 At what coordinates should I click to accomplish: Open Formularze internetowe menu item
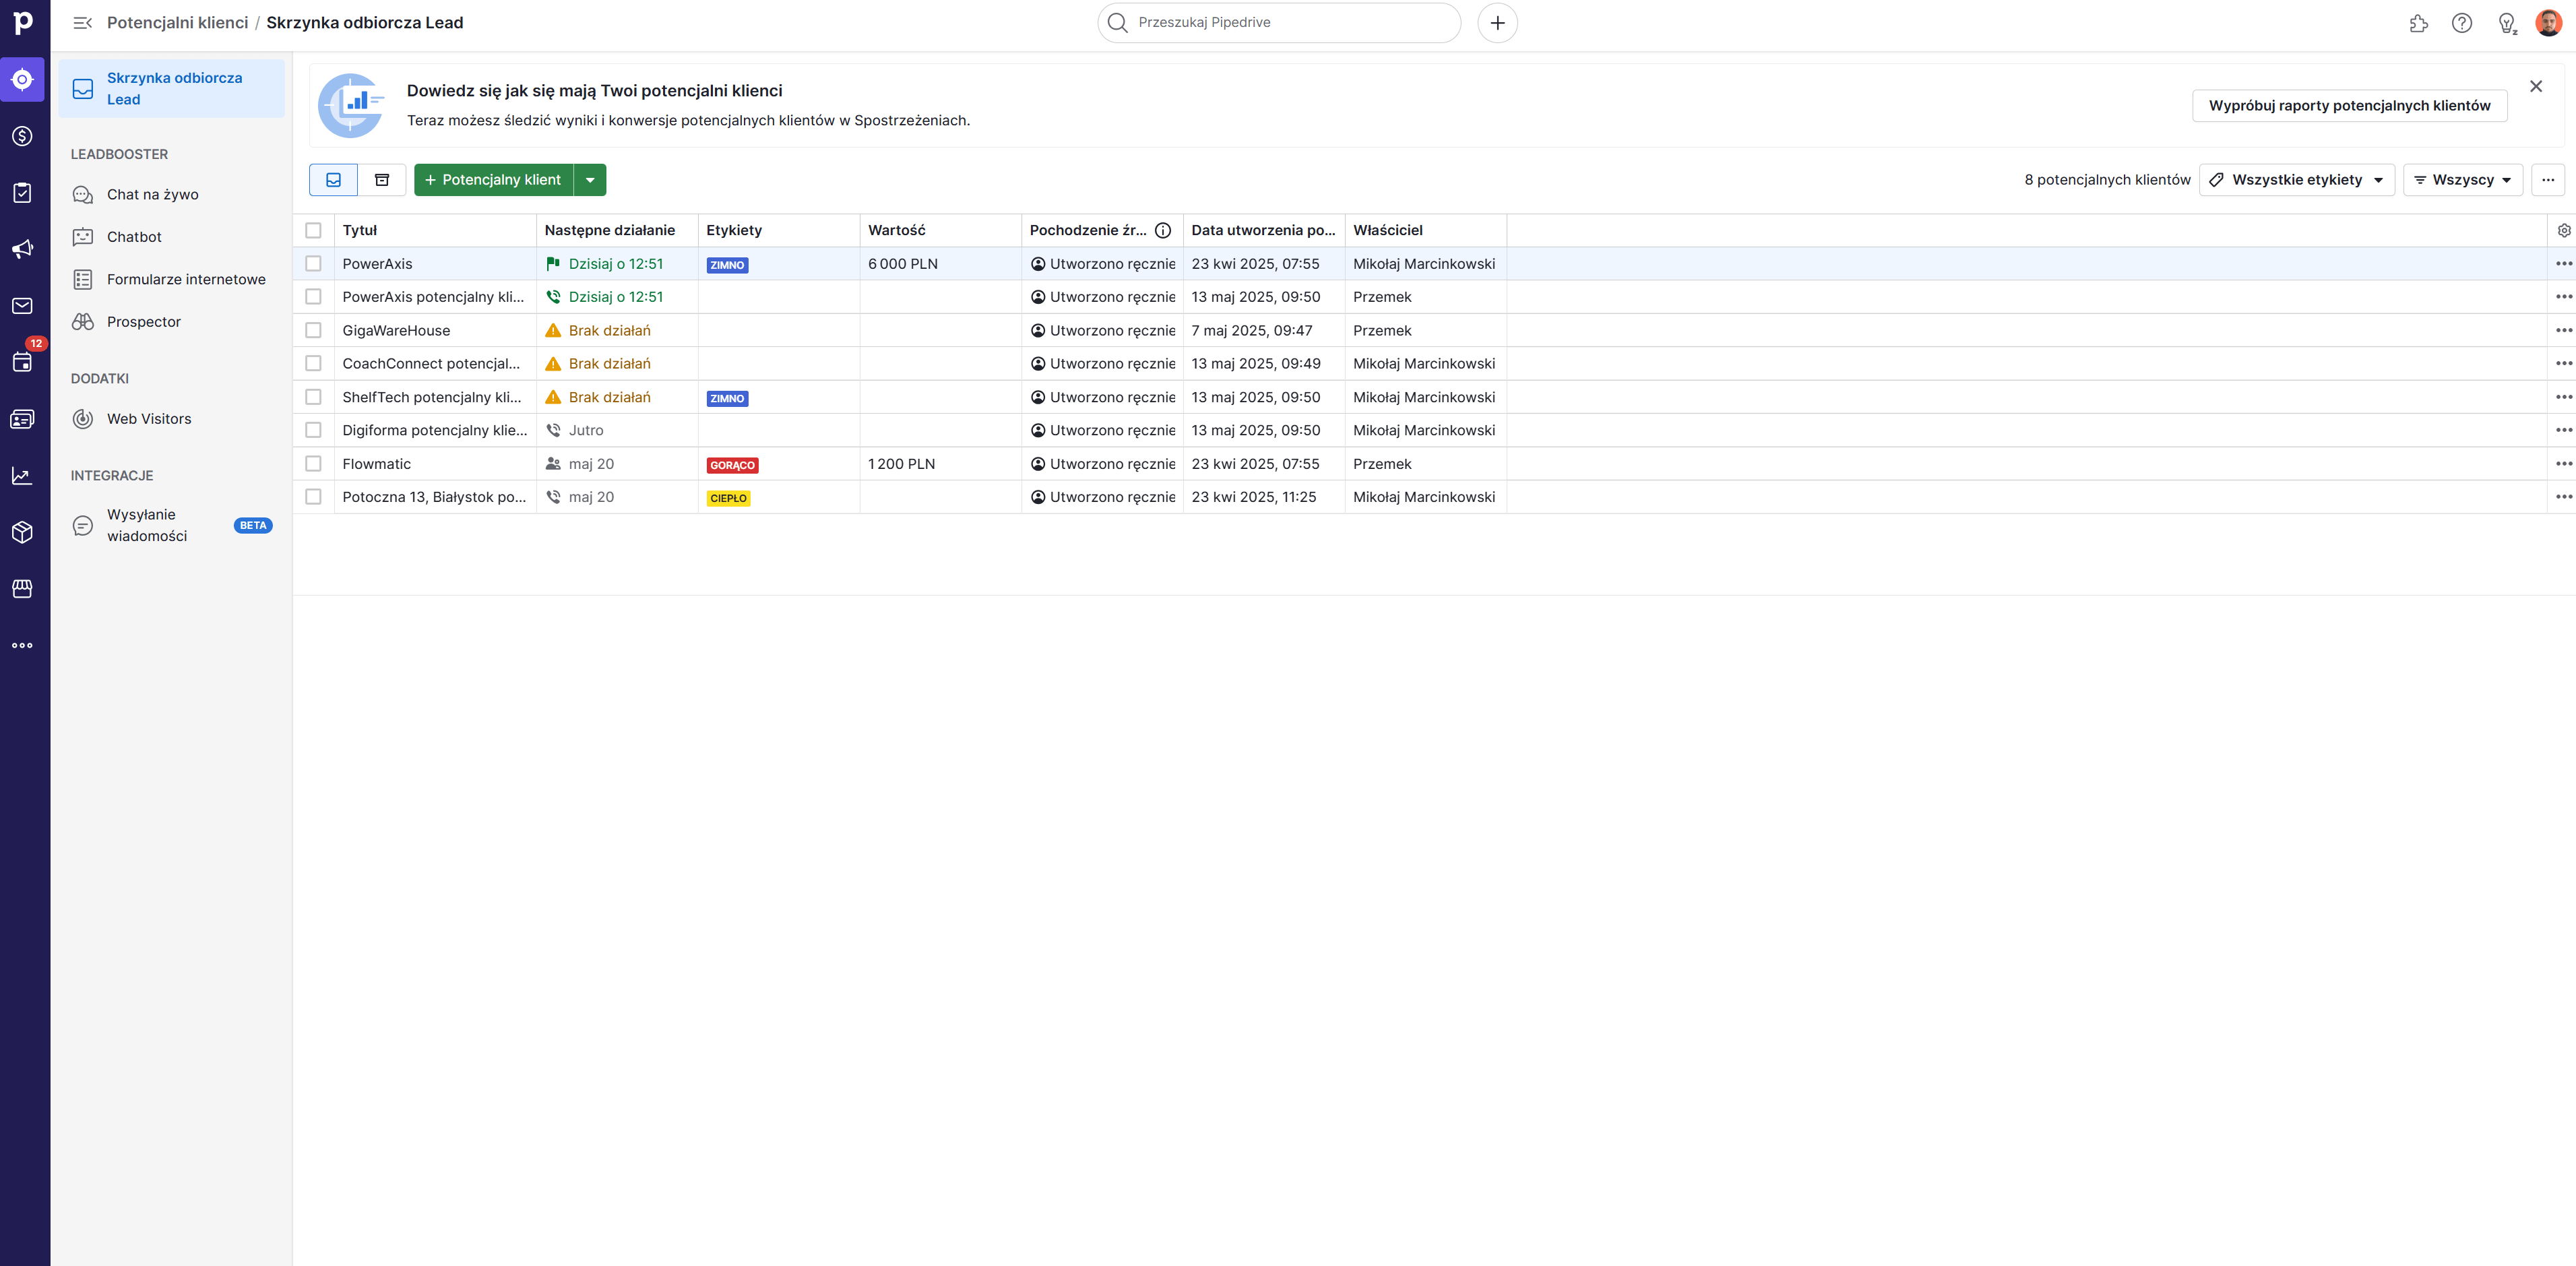[x=171, y=279]
